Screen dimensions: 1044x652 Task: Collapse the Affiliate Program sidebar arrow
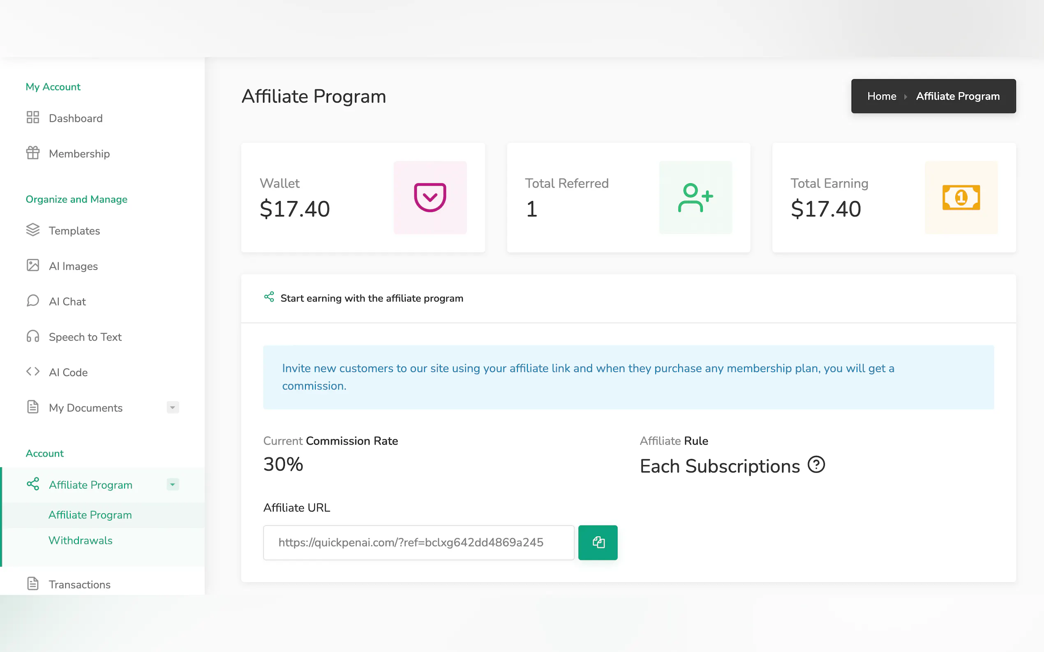coord(173,484)
